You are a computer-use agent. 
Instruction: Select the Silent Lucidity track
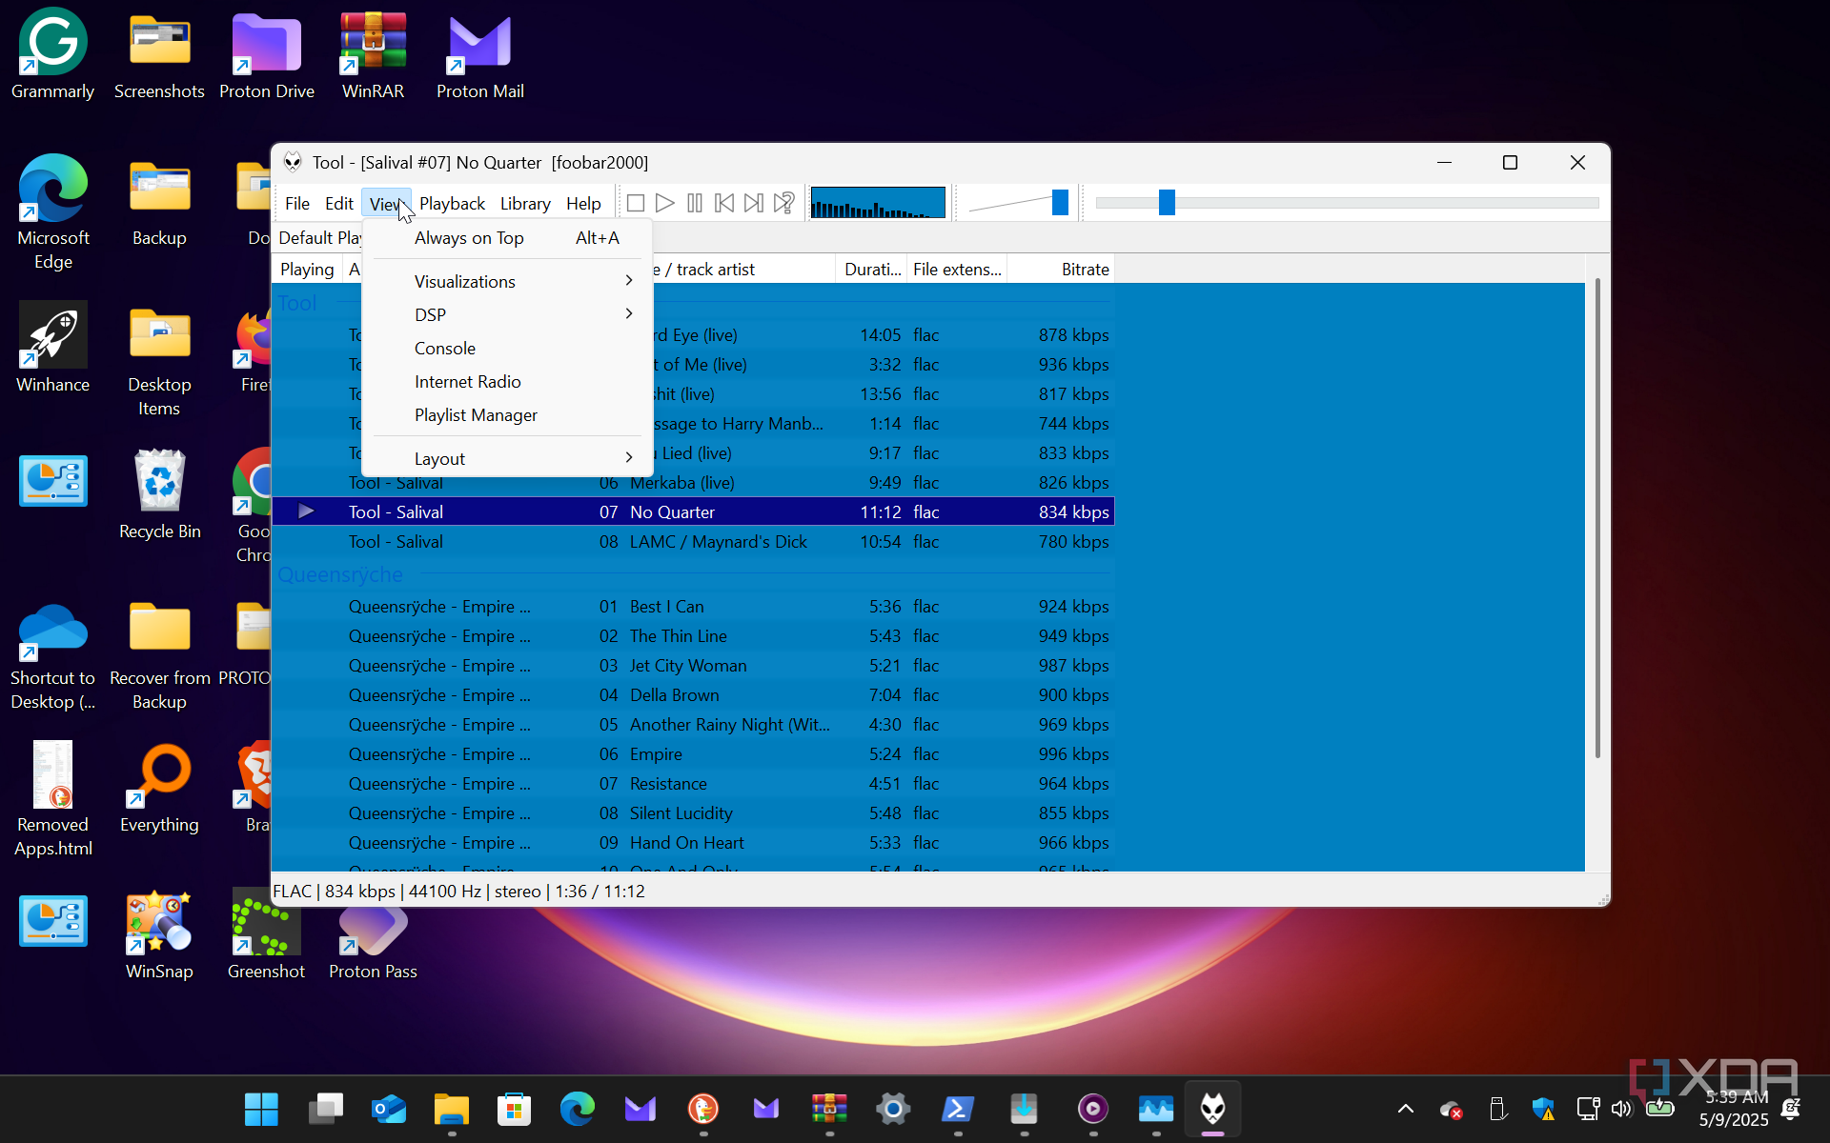(694, 813)
